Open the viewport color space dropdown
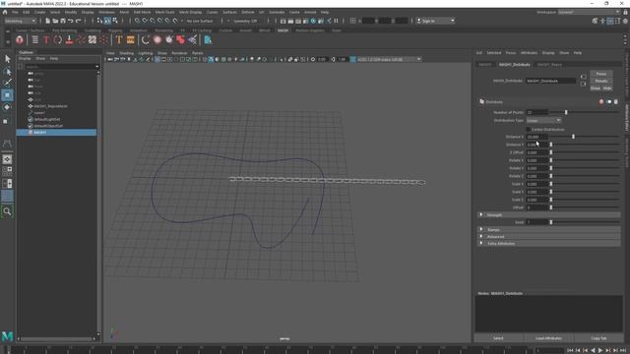630x354 pixels. coord(387,59)
